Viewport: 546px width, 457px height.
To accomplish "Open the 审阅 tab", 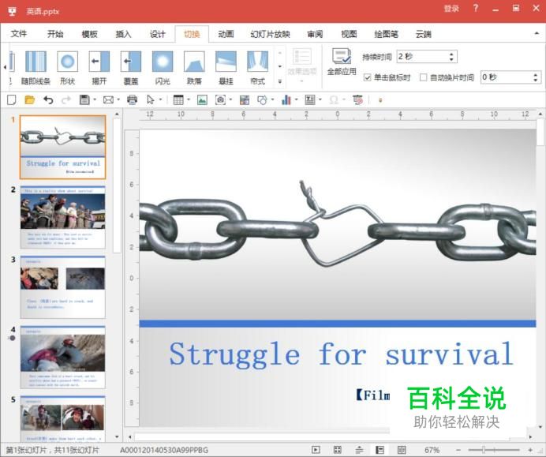I will [315, 34].
